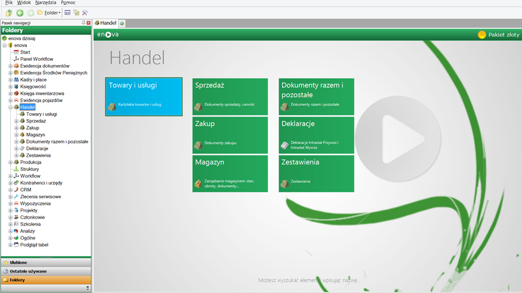Image resolution: width=522 pixels, height=293 pixels.
Task: Select Dokumenty razem i pozostałe in tree
Action: pos(57,142)
